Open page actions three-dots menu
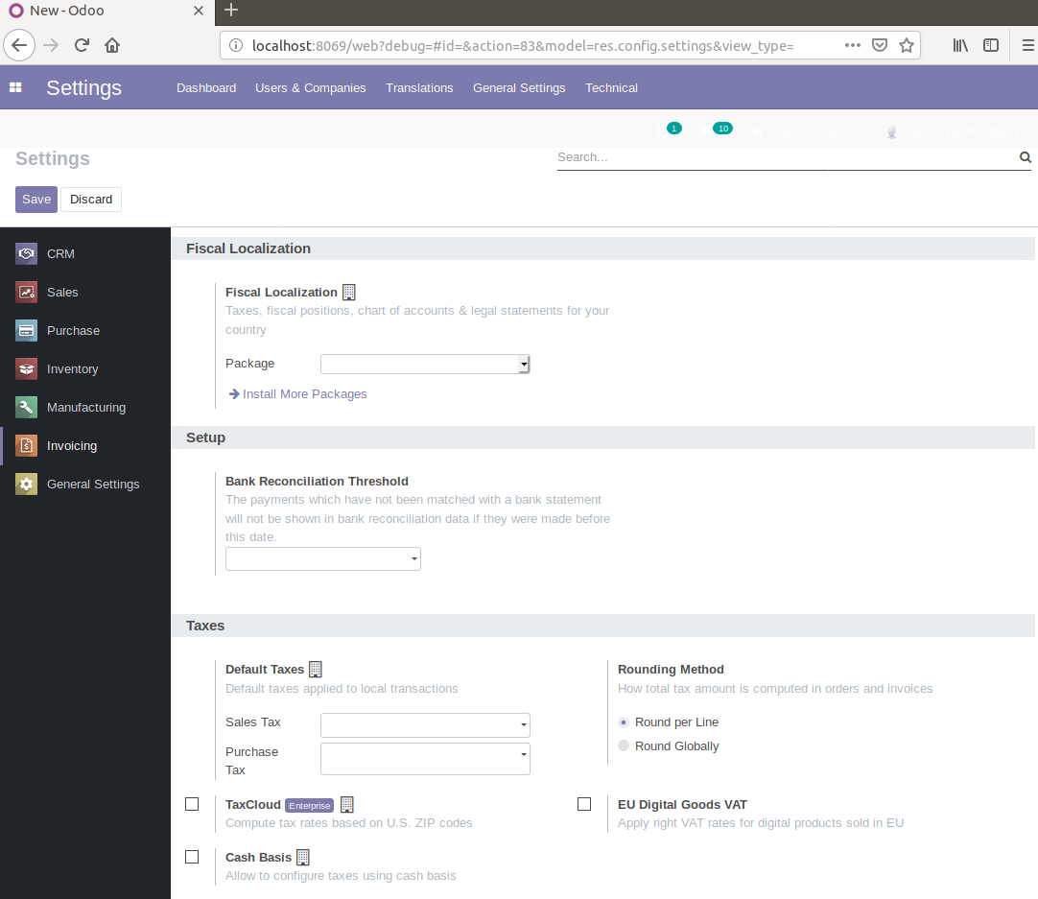This screenshot has height=899, width=1038. click(x=853, y=45)
